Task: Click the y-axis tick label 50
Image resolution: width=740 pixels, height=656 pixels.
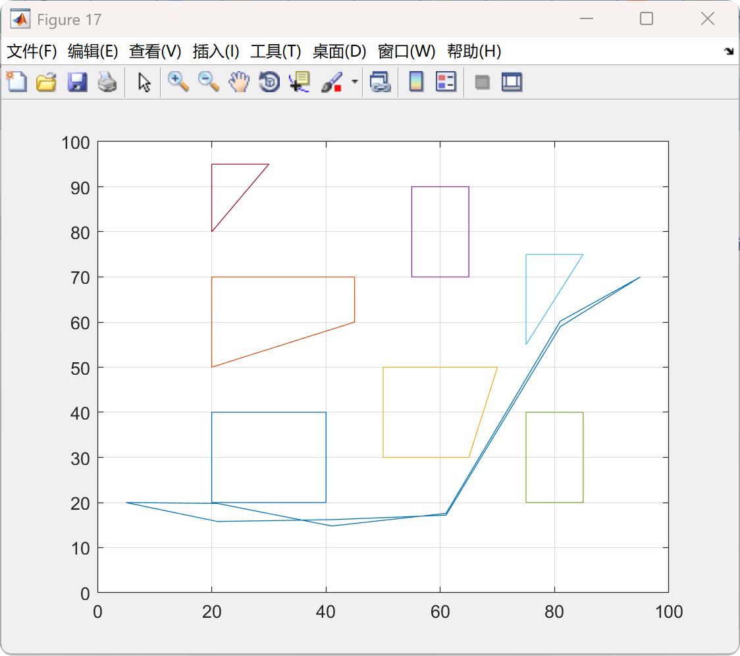Action: 80,368
